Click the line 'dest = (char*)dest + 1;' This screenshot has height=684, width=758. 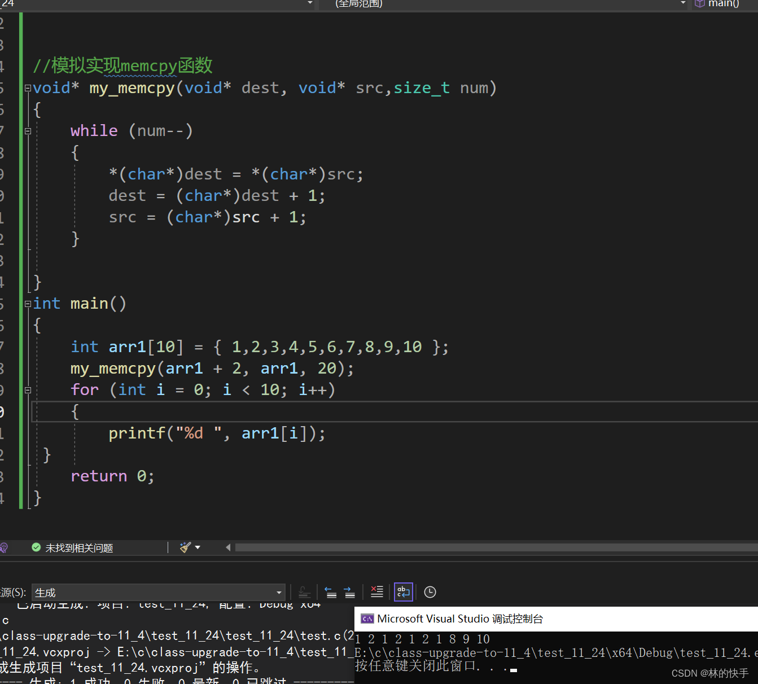coord(217,196)
